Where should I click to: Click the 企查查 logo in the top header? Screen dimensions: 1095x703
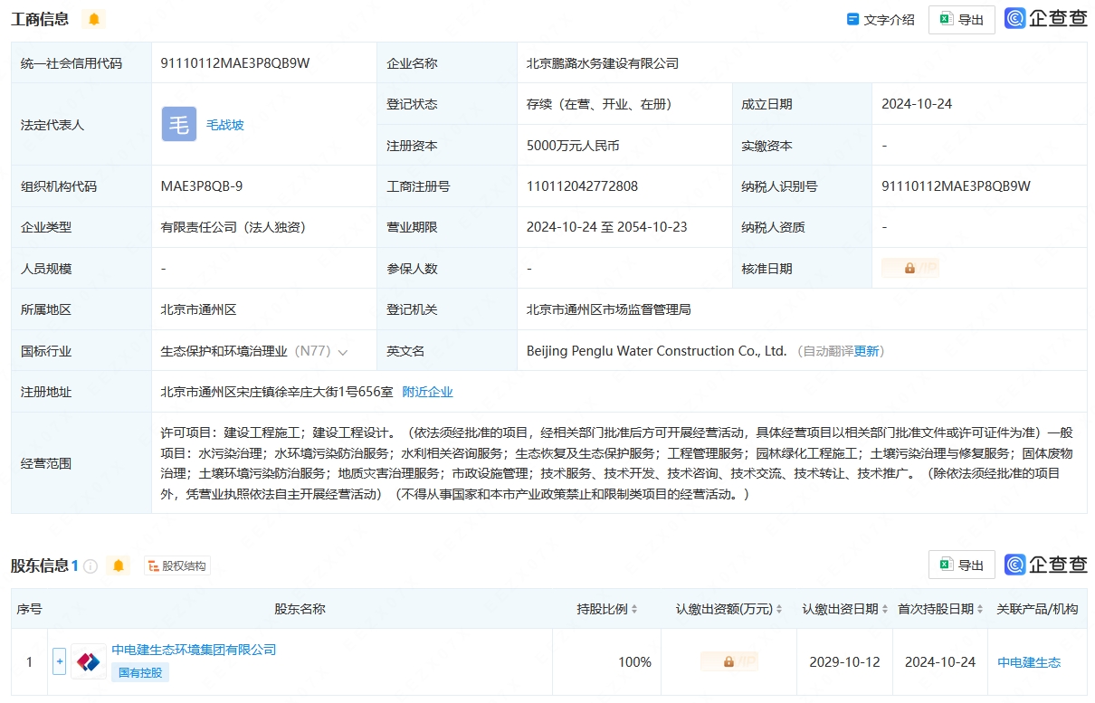point(1046,19)
